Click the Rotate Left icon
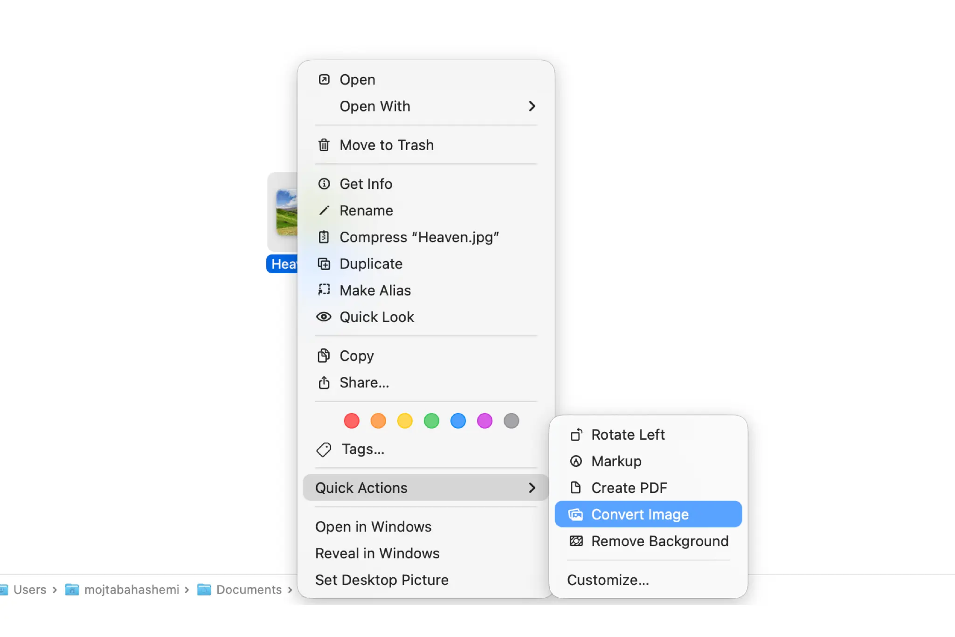 (576, 435)
